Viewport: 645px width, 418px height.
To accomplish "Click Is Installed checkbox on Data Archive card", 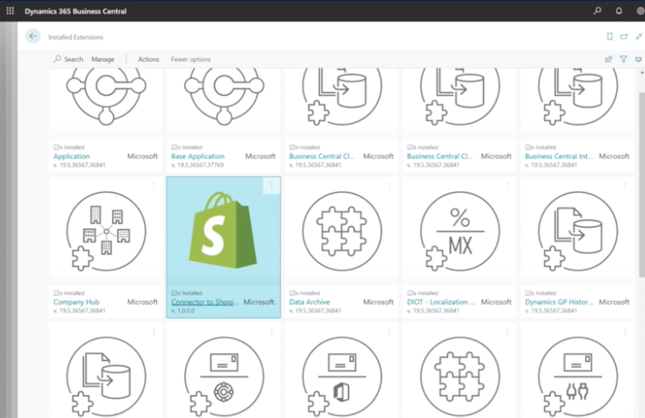I will [x=293, y=293].
